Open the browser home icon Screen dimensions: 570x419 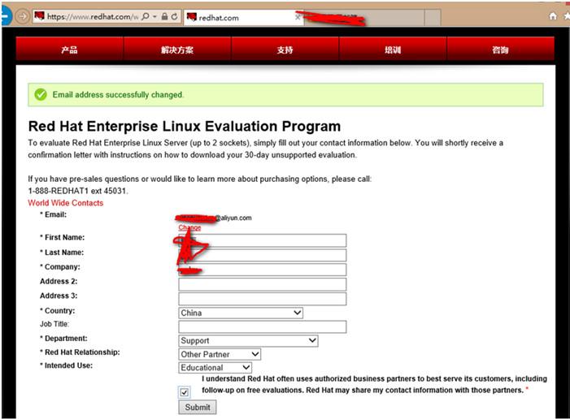tap(553, 16)
